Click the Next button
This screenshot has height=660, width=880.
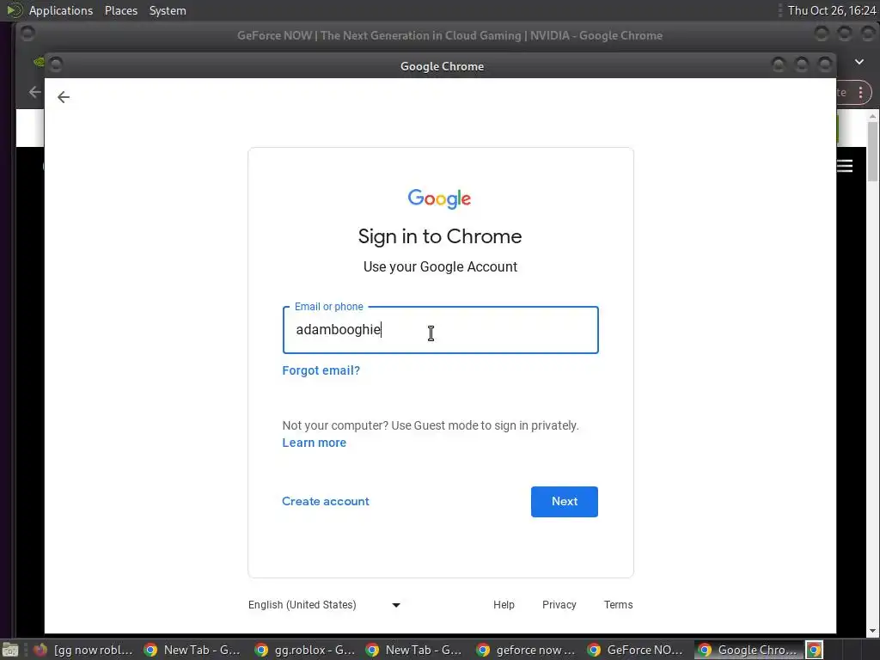(x=564, y=502)
